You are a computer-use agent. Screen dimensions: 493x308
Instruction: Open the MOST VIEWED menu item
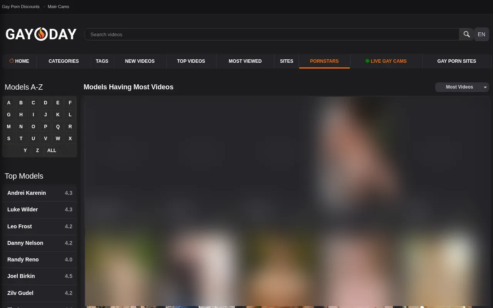(245, 61)
